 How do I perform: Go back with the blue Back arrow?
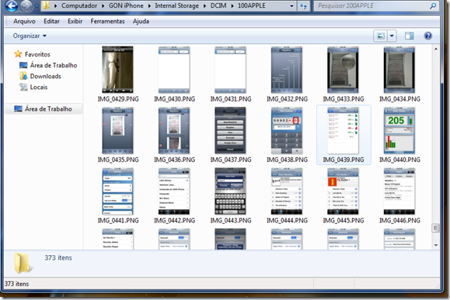point(12,5)
